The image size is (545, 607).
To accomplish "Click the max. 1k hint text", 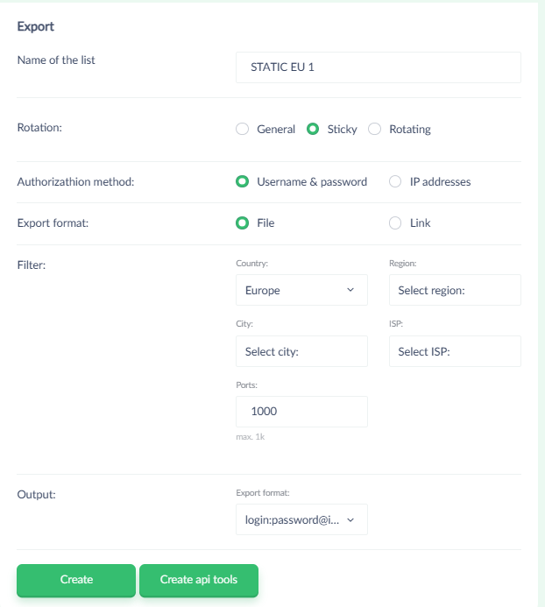I will click(251, 436).
